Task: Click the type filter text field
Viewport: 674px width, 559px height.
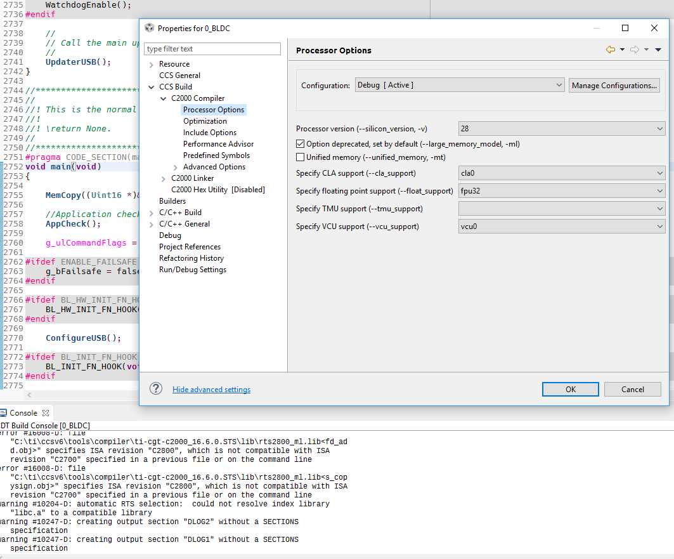Action: [x=212, y=48]
